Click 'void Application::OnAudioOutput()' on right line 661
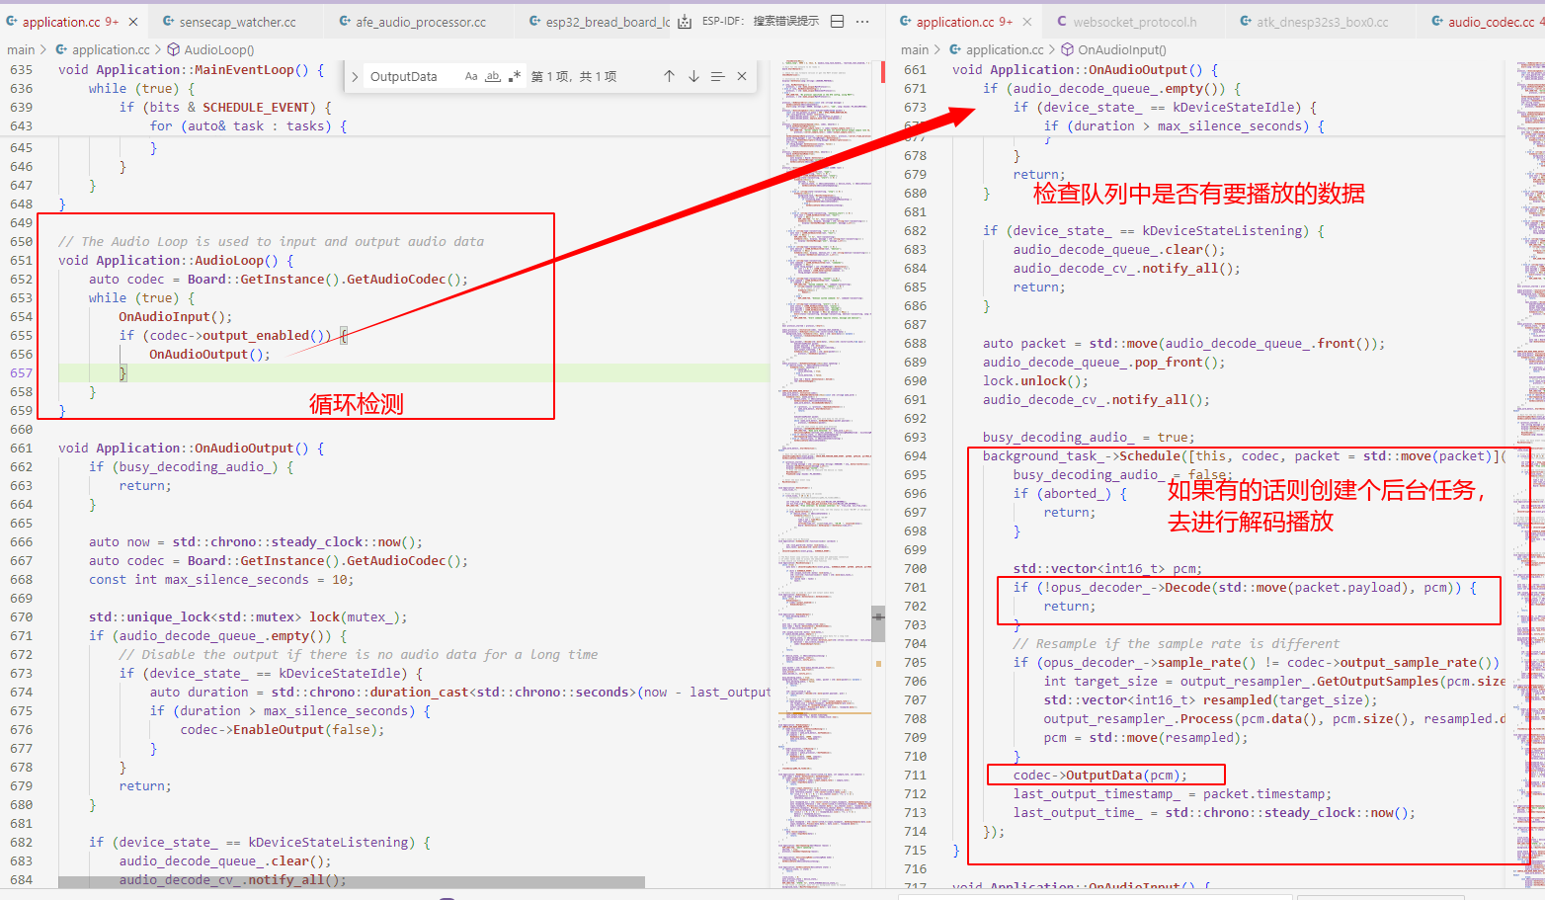The image size is (1545, 900). coord(1077,69)
